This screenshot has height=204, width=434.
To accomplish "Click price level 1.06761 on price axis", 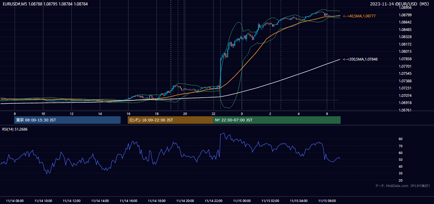I will pos(405,110).
